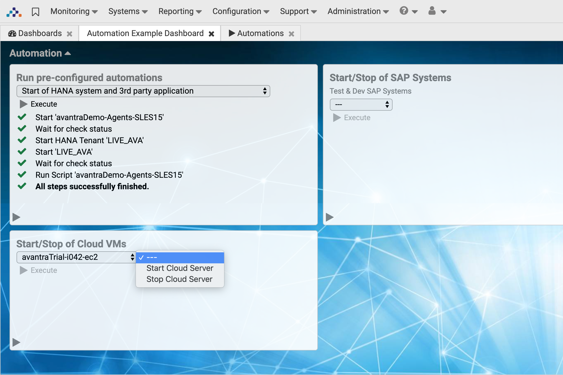Click the Execute play icon in Start/Stop Cloud VMs

tap(23, 270)
